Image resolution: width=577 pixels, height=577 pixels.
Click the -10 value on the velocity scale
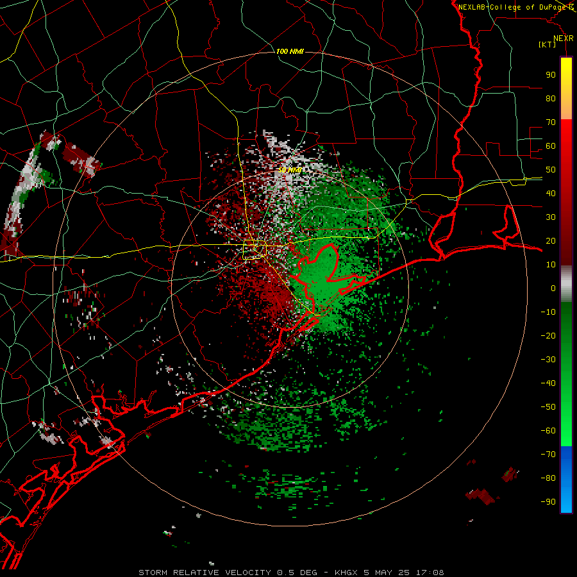pyautogui.click(x=548, y=312)
